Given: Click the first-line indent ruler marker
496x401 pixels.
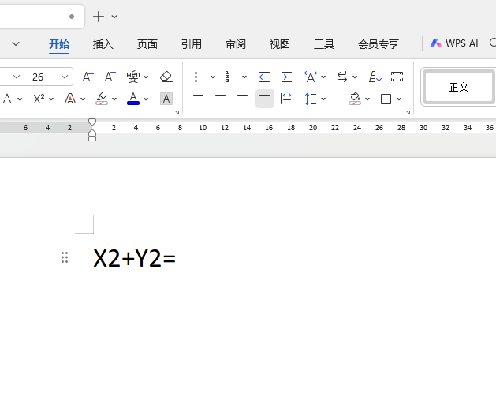Looking at the screenshot, I should pos(92,122).
